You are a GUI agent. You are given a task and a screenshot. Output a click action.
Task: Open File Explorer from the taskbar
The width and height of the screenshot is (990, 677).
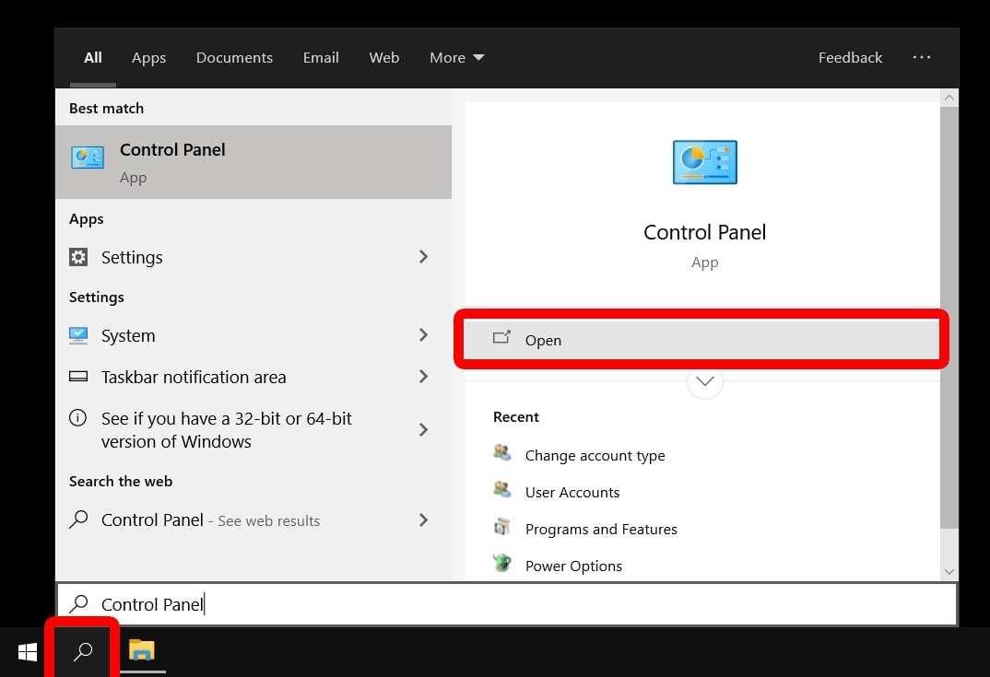pyautogui.click(x=141, y=650)
